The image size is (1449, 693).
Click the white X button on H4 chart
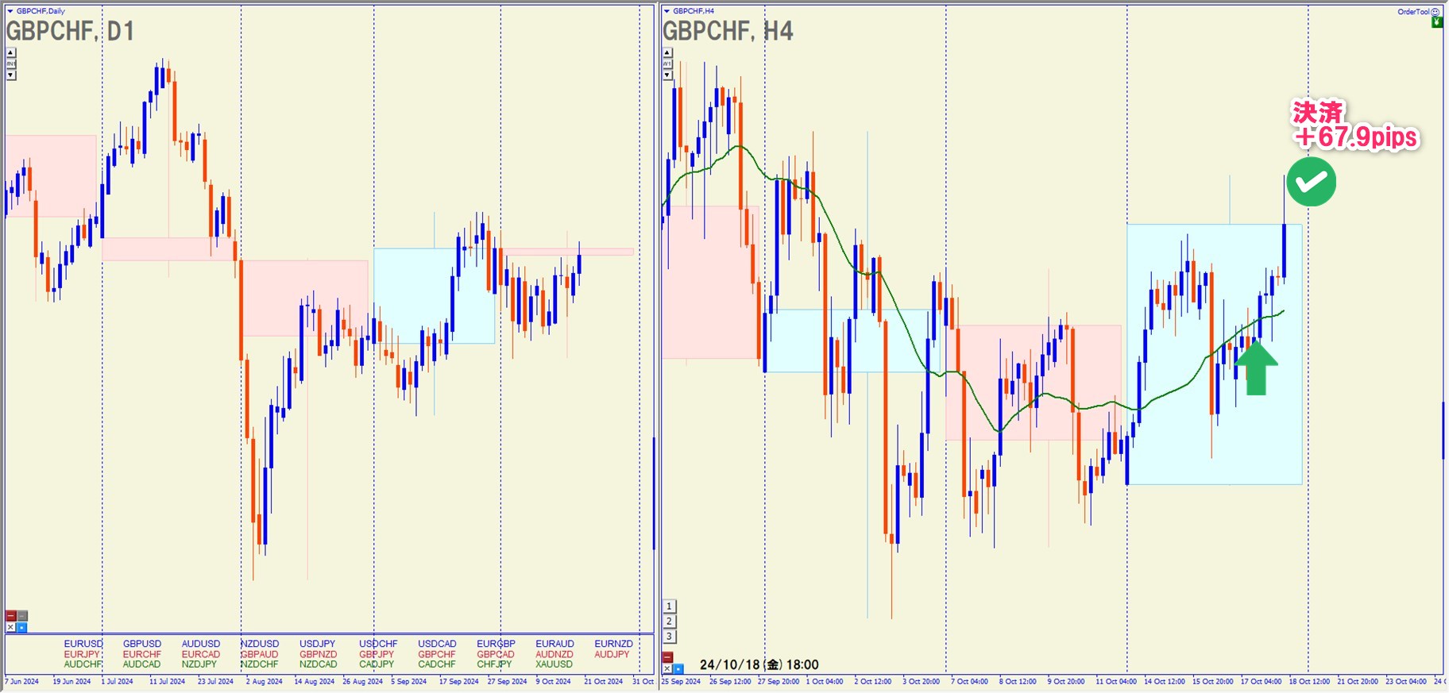[x=667, y=668]
